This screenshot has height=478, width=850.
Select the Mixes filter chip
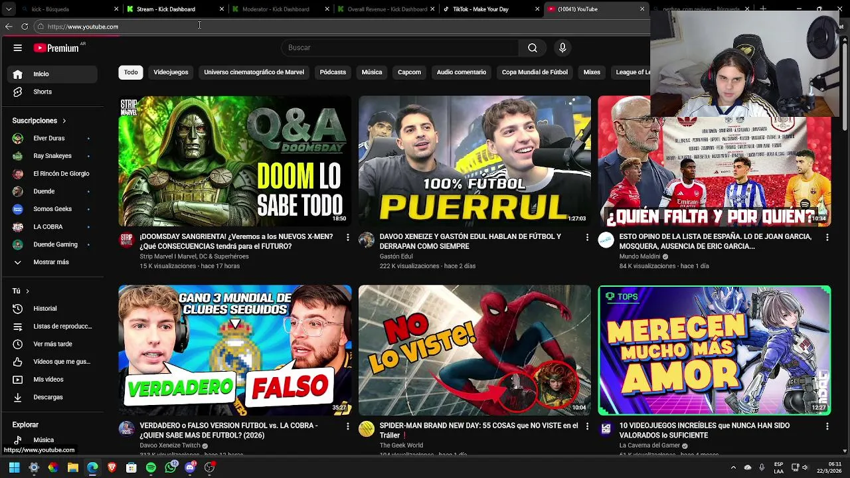592,72
